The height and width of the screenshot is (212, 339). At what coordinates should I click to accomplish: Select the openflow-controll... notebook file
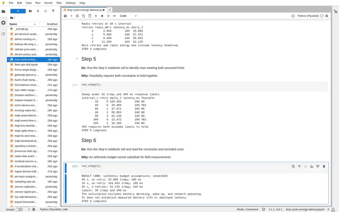pos(33,146)
